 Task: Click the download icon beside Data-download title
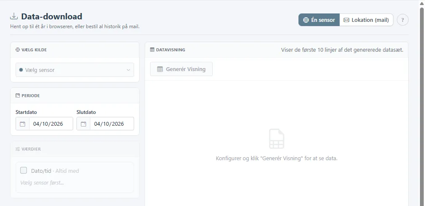point(14,16)
